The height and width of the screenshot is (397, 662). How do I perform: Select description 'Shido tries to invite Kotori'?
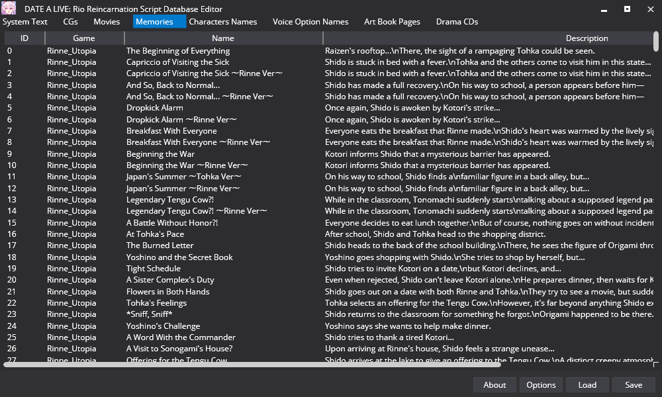pyautogui.click(x=443, y=269)
